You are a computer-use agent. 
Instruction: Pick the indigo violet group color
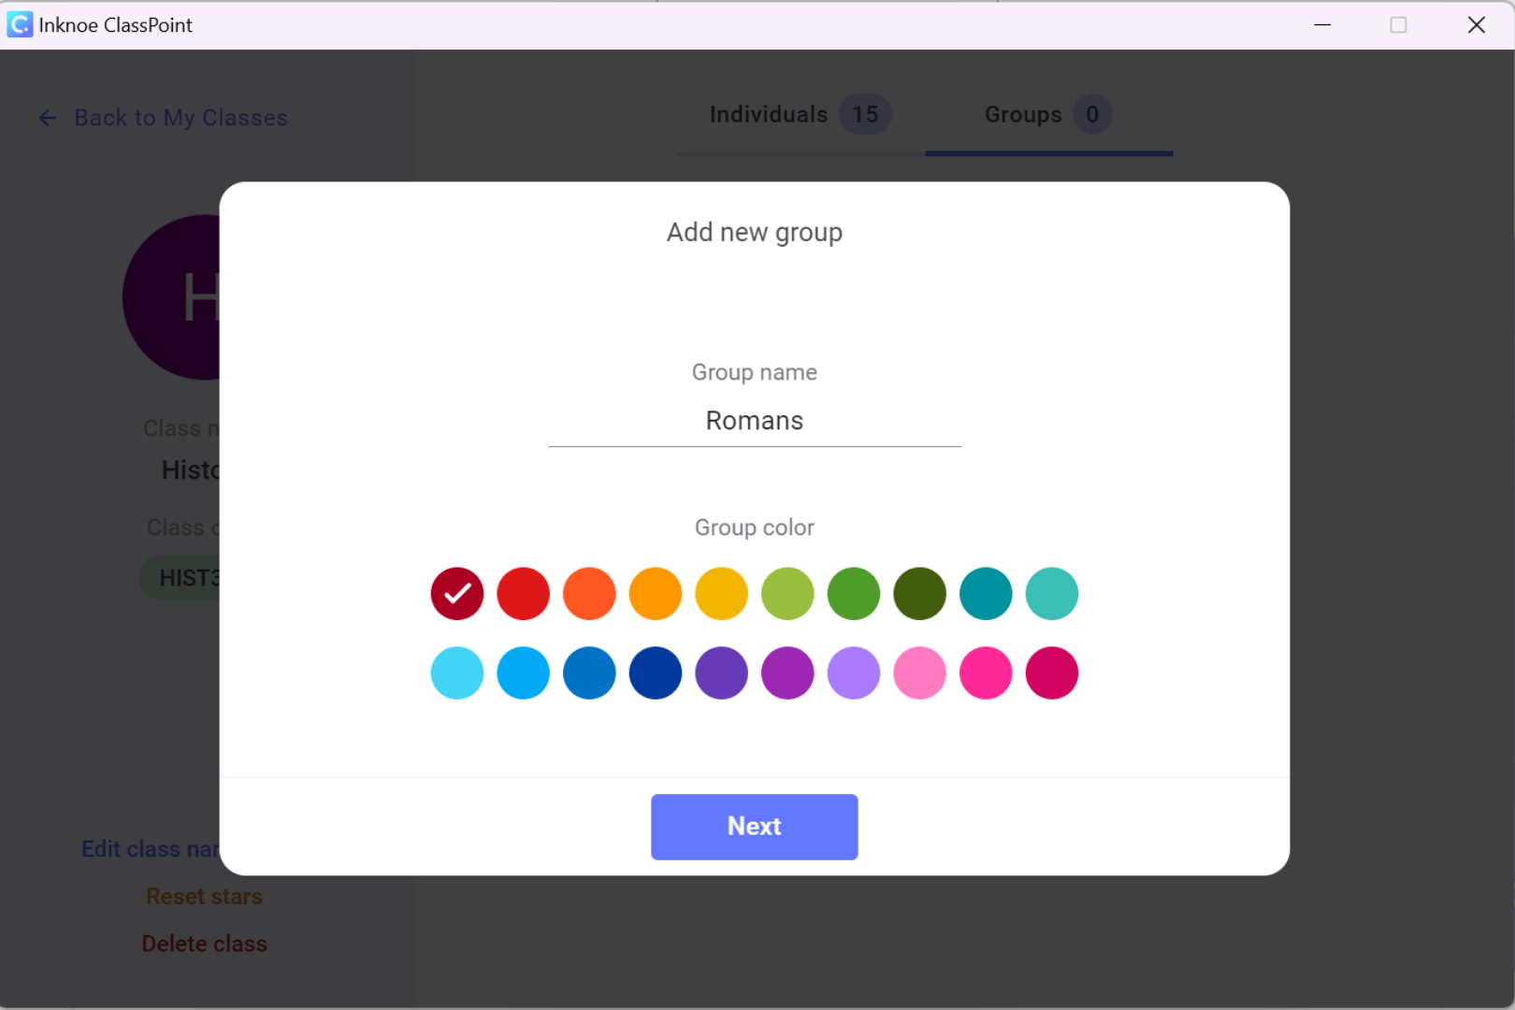pyautogui.click(x=722, y=673)
